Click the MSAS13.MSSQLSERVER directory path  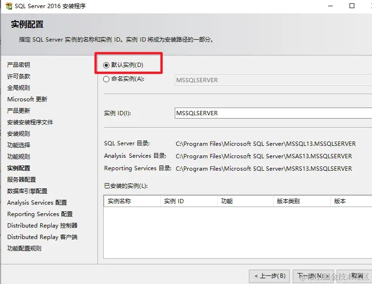pos(264,156)
